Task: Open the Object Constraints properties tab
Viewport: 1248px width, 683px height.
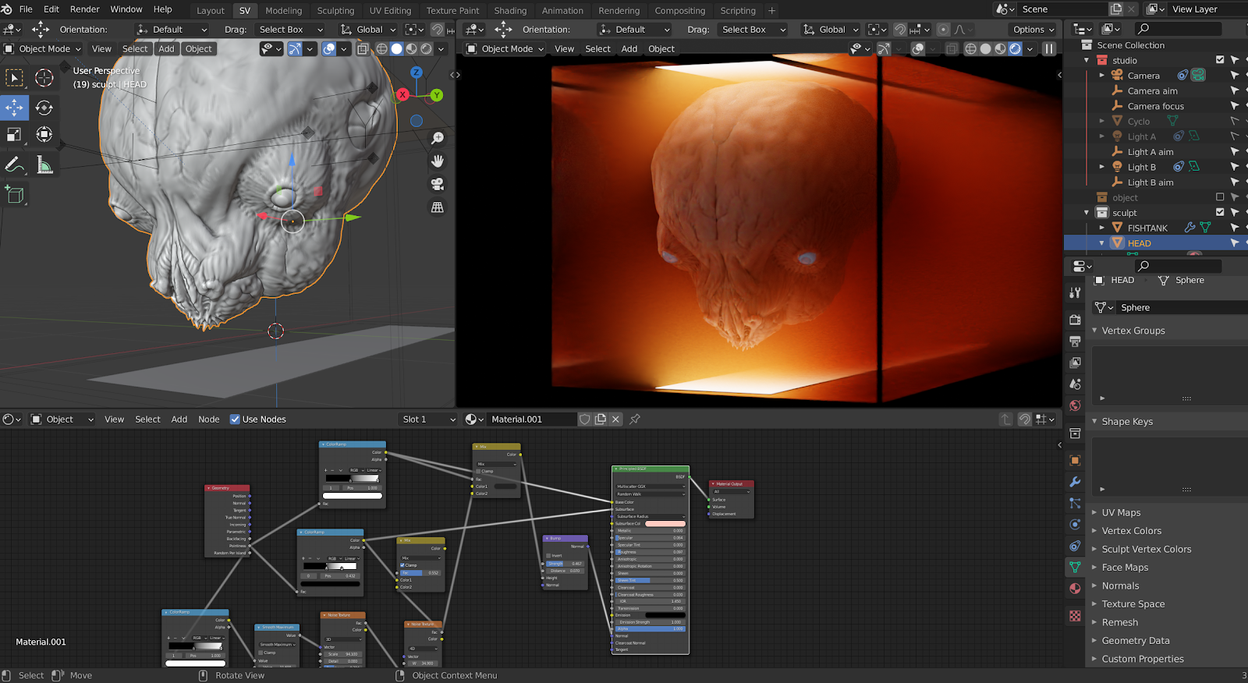Action: coord(1075,546)
